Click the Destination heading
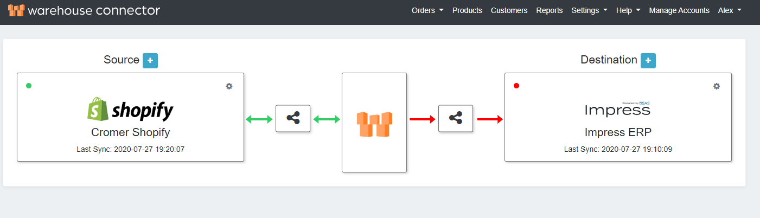 click(609, 60)
